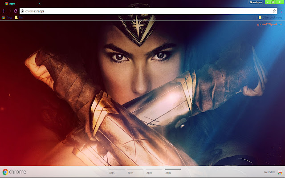Screen dimensions: 285x178
Task: Reload the current page
Action: tap(16, 11)
